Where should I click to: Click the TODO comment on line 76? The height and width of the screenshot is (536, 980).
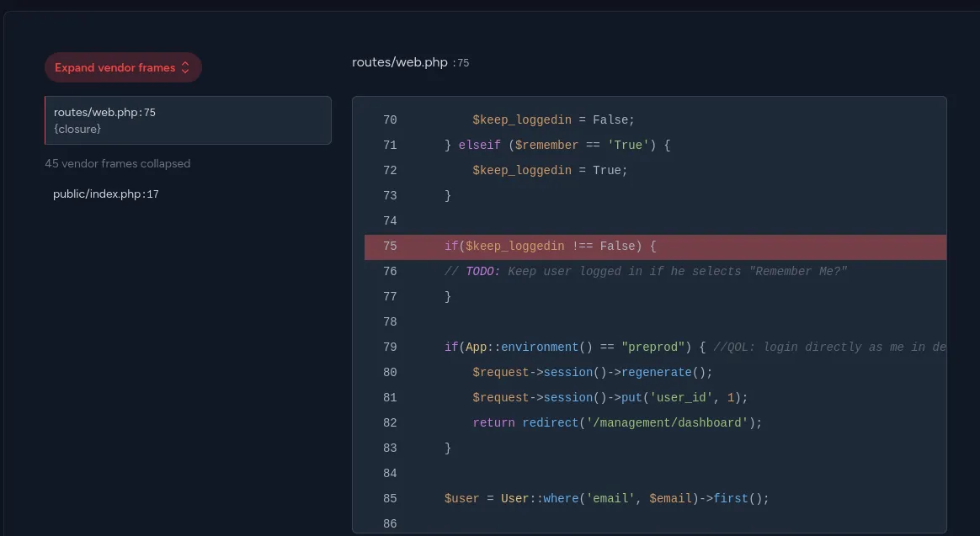pyautogui.click(x=646, y=272)
